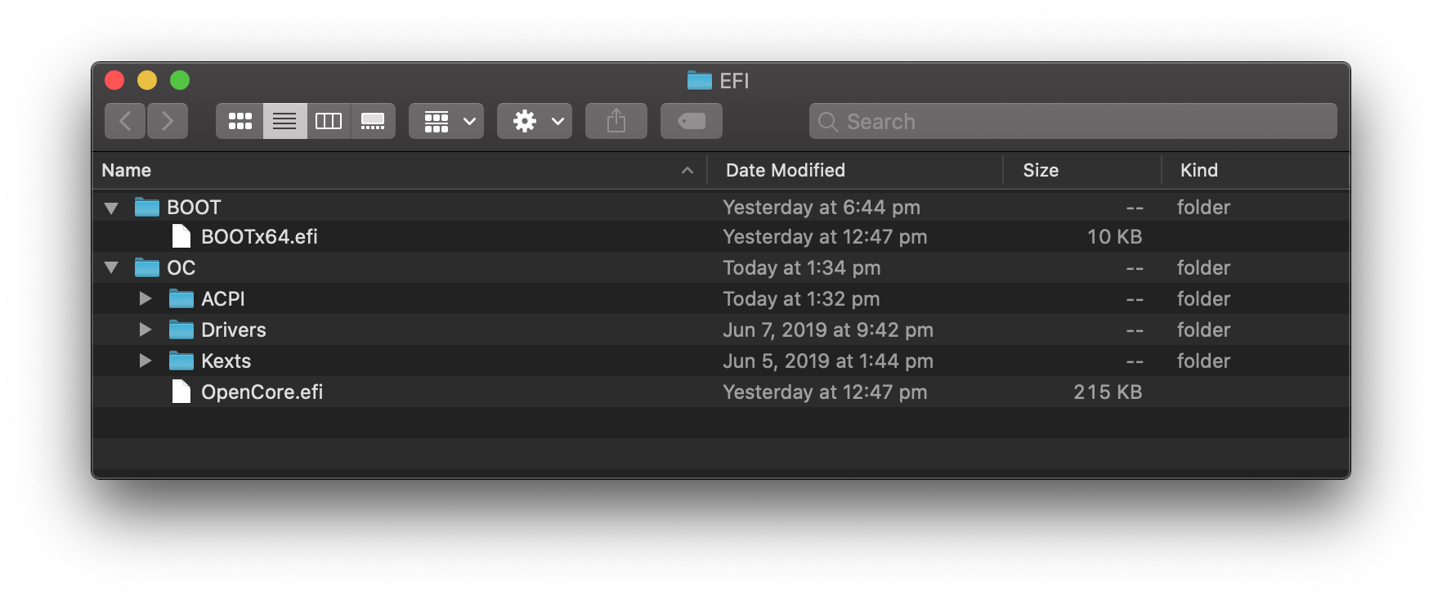Sort by Date Modified column
This screenshot has height=600, width=1442.
(786, 170)
